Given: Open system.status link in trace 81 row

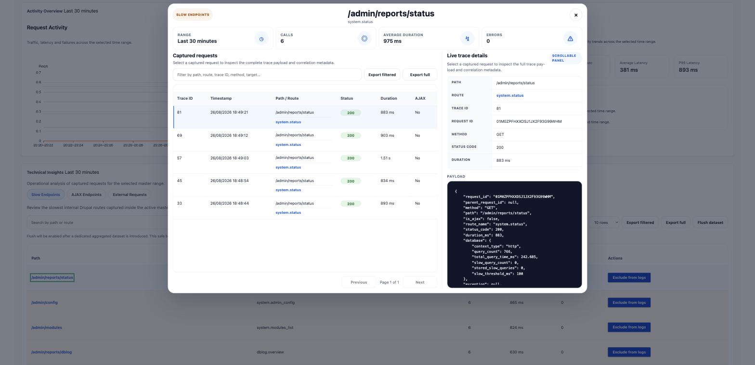Looking at the screenshot, I should tap(288, 122).
